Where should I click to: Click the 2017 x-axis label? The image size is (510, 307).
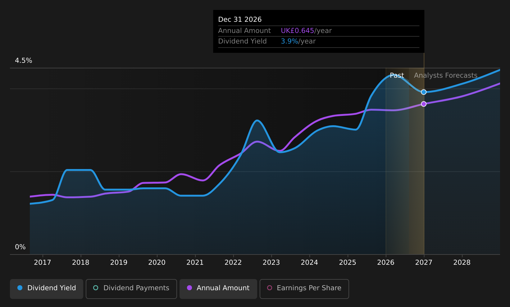click(43, 263)
